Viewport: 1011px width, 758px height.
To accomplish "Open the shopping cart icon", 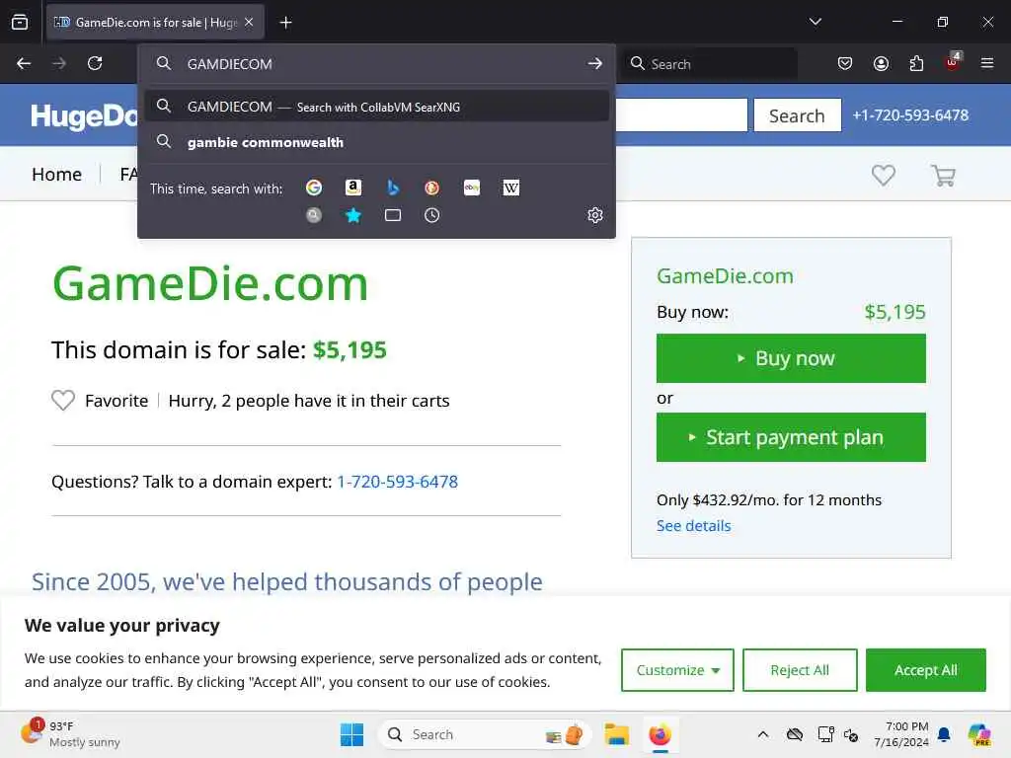I will pyautogui.click(x=943, y=176).
